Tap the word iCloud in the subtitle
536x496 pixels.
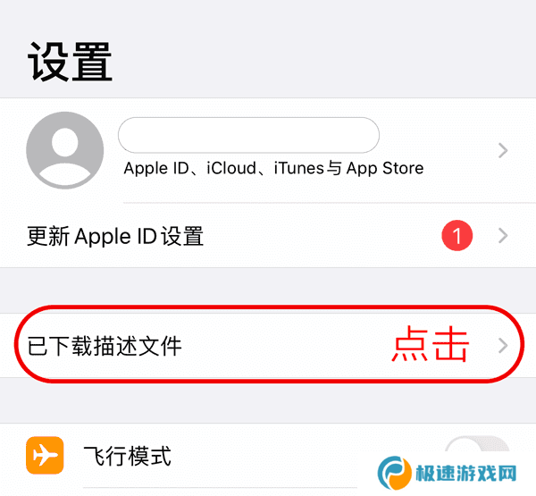tap(231, 168)
